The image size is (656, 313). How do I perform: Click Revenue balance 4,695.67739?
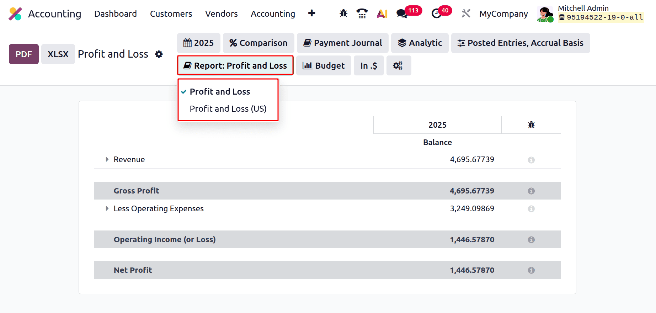coord(472,159)
